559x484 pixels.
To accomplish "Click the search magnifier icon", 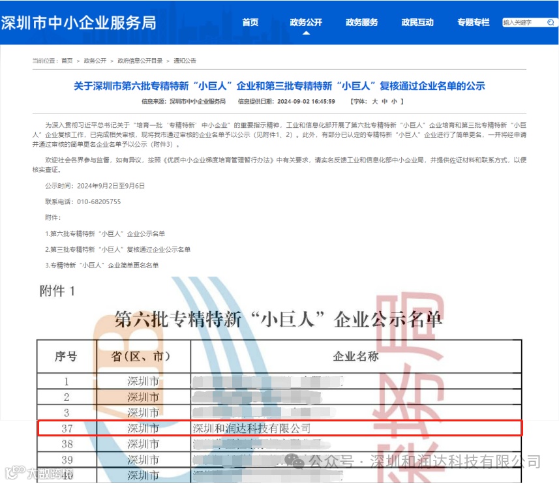I will click(x=551, y=22).
